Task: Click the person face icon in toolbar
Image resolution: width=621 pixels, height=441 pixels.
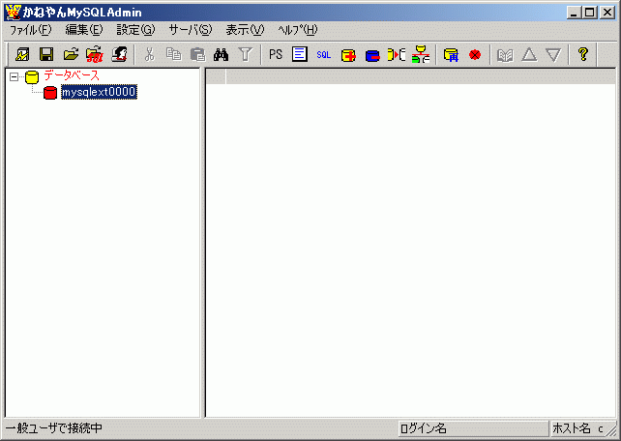Action: pos(120,54)
